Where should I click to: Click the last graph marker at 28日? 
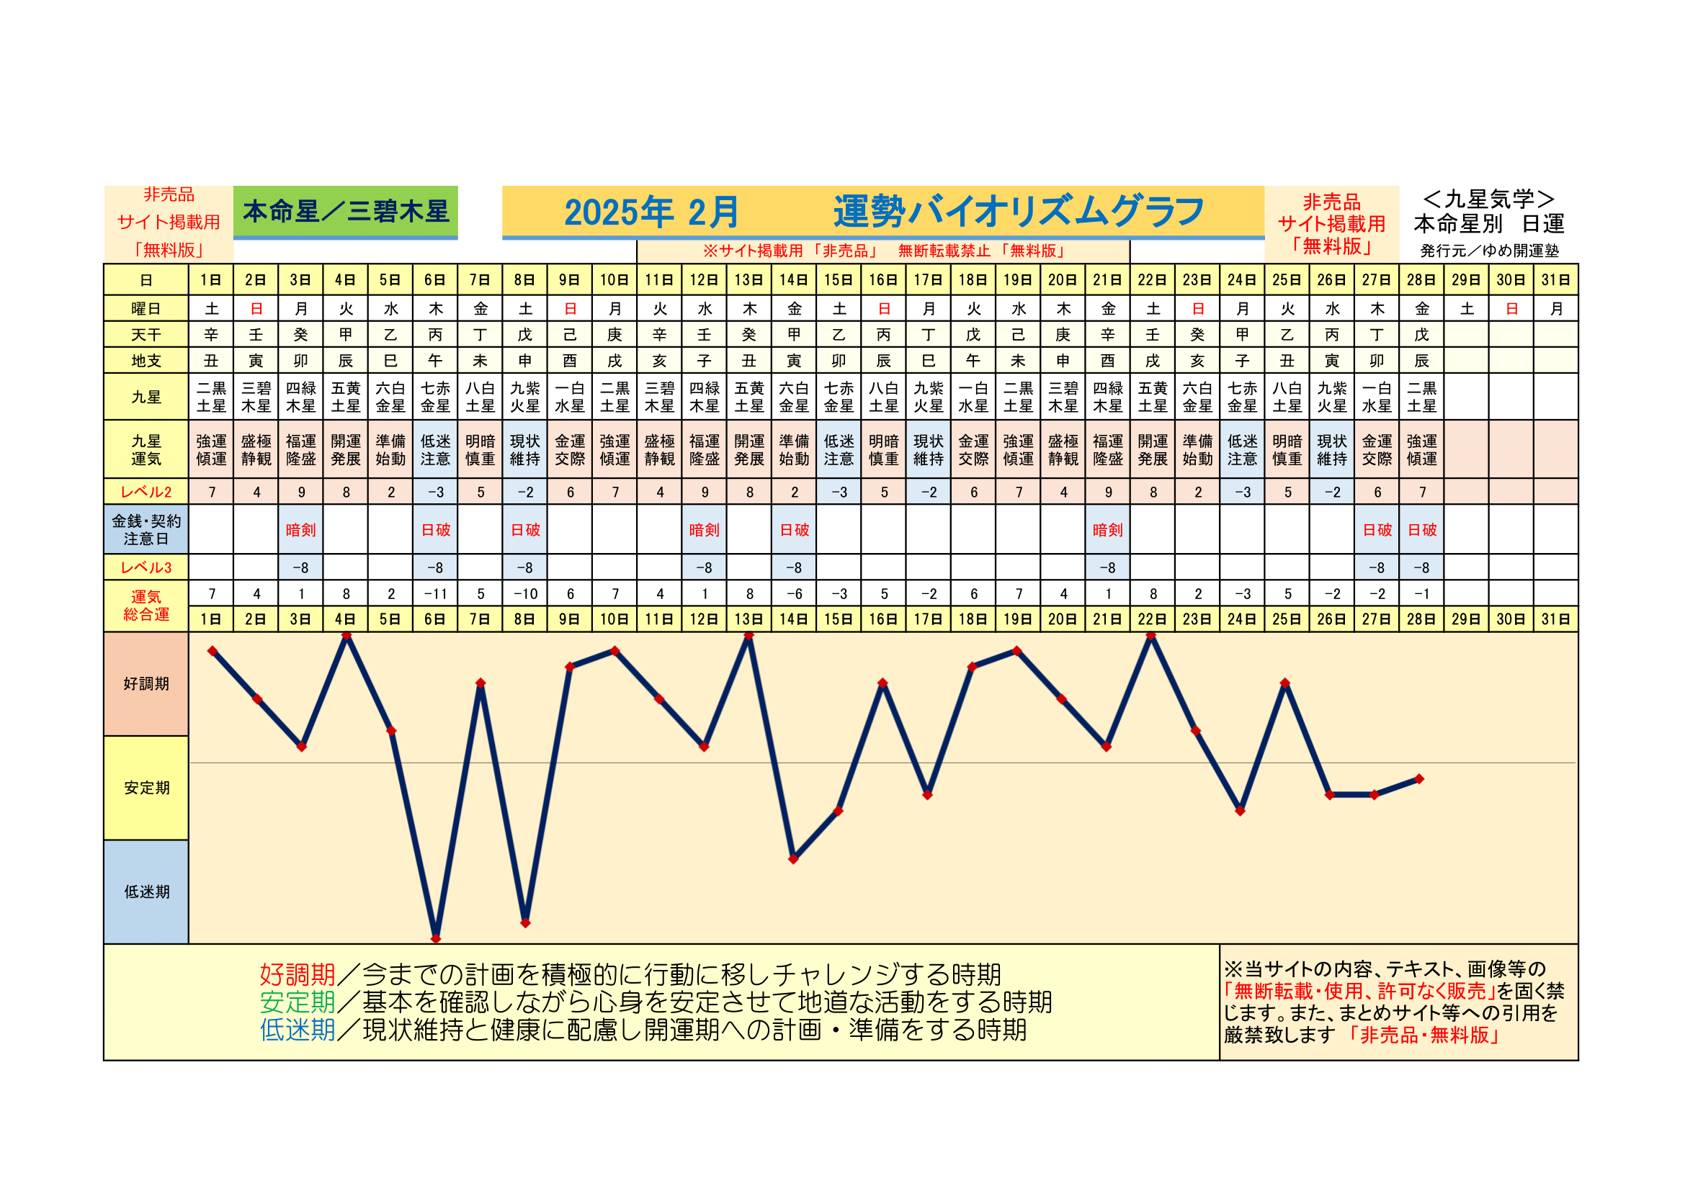pyautogui.click(x=1420, y=779)
